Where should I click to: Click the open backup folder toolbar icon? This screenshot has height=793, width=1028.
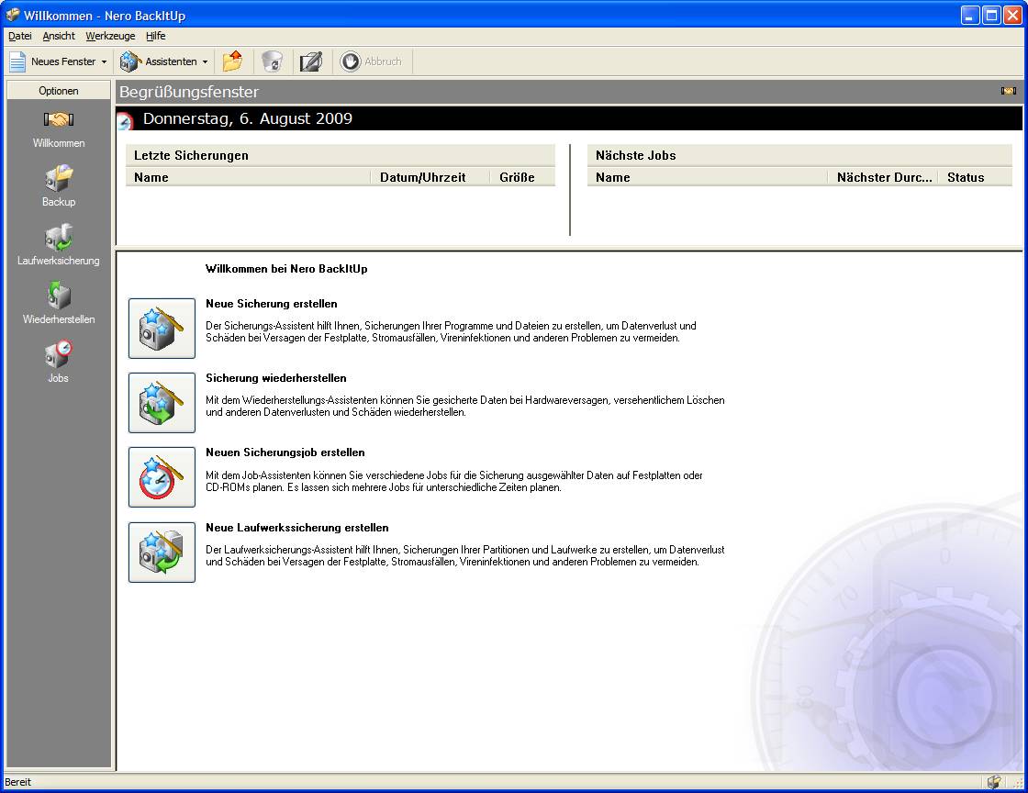tap(232, 61)
